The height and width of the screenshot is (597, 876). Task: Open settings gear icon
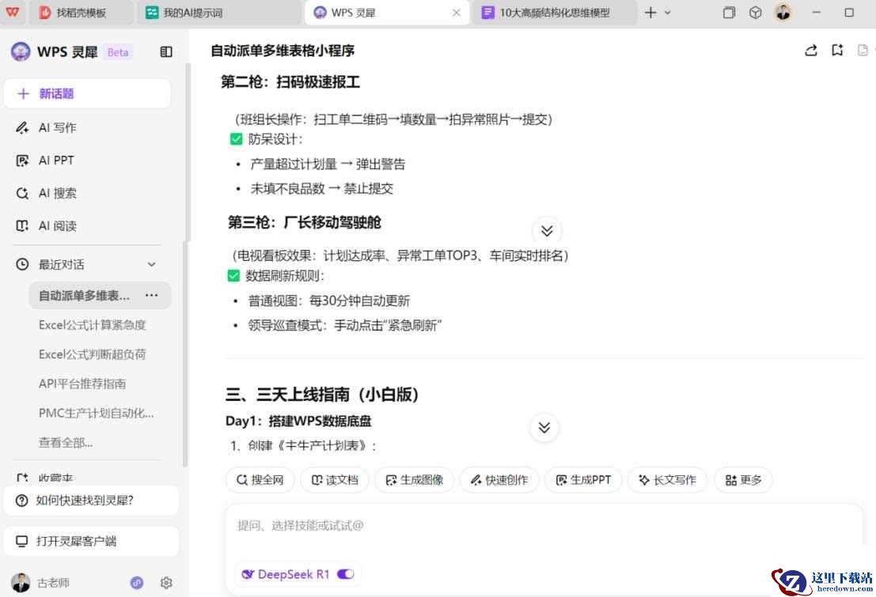[166, 583]
